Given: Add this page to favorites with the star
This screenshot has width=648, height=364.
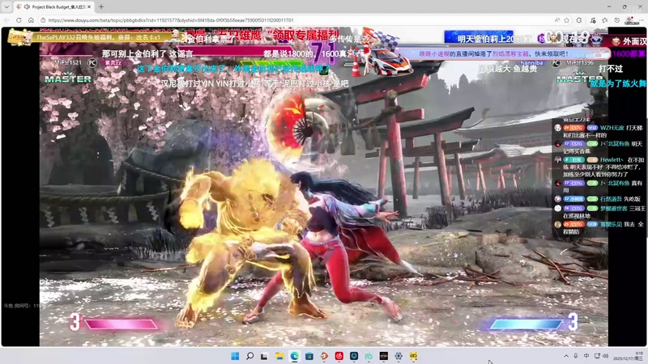Looking at the screenshot, I should pyautogui.click(x=566, y=19).
